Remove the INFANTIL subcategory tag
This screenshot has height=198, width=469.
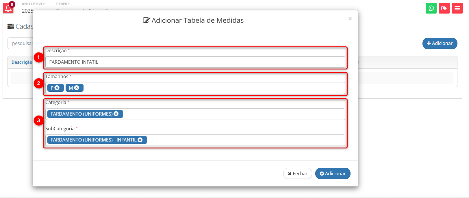point(140,140)
